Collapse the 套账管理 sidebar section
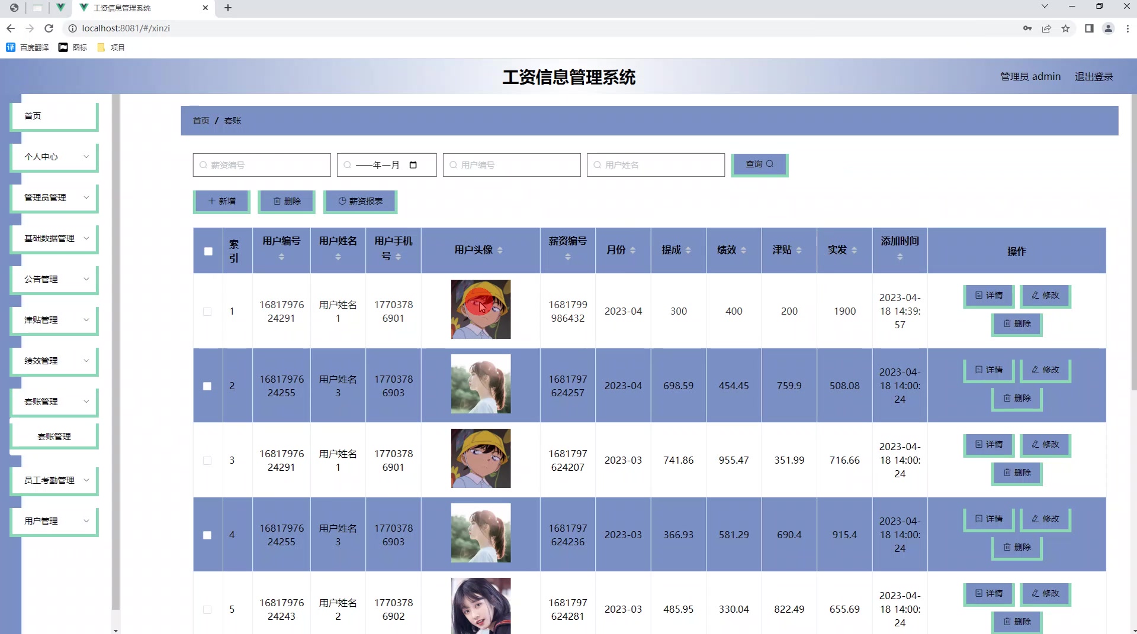The width and height of the screenshot is (1137, 634). coord(53,402)
